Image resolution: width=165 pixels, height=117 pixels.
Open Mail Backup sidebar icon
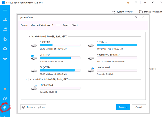point(5,49)
